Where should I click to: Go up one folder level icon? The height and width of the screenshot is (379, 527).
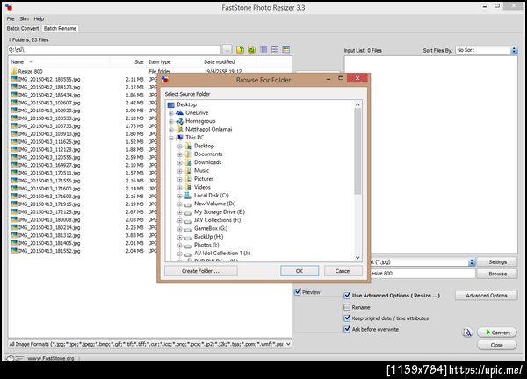pyautogui.click(x=240, y=50)
